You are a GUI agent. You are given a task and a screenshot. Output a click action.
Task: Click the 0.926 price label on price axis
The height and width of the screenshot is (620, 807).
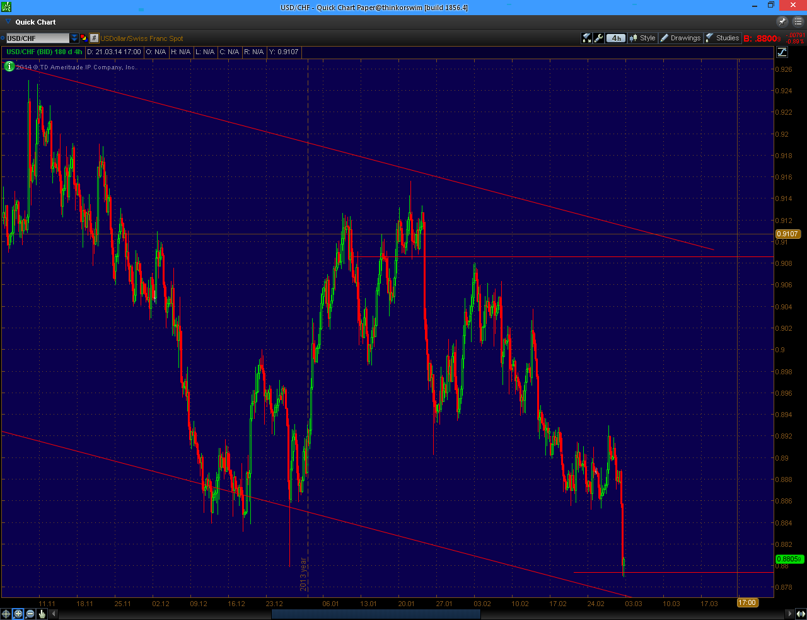click(x=784, y=69)
